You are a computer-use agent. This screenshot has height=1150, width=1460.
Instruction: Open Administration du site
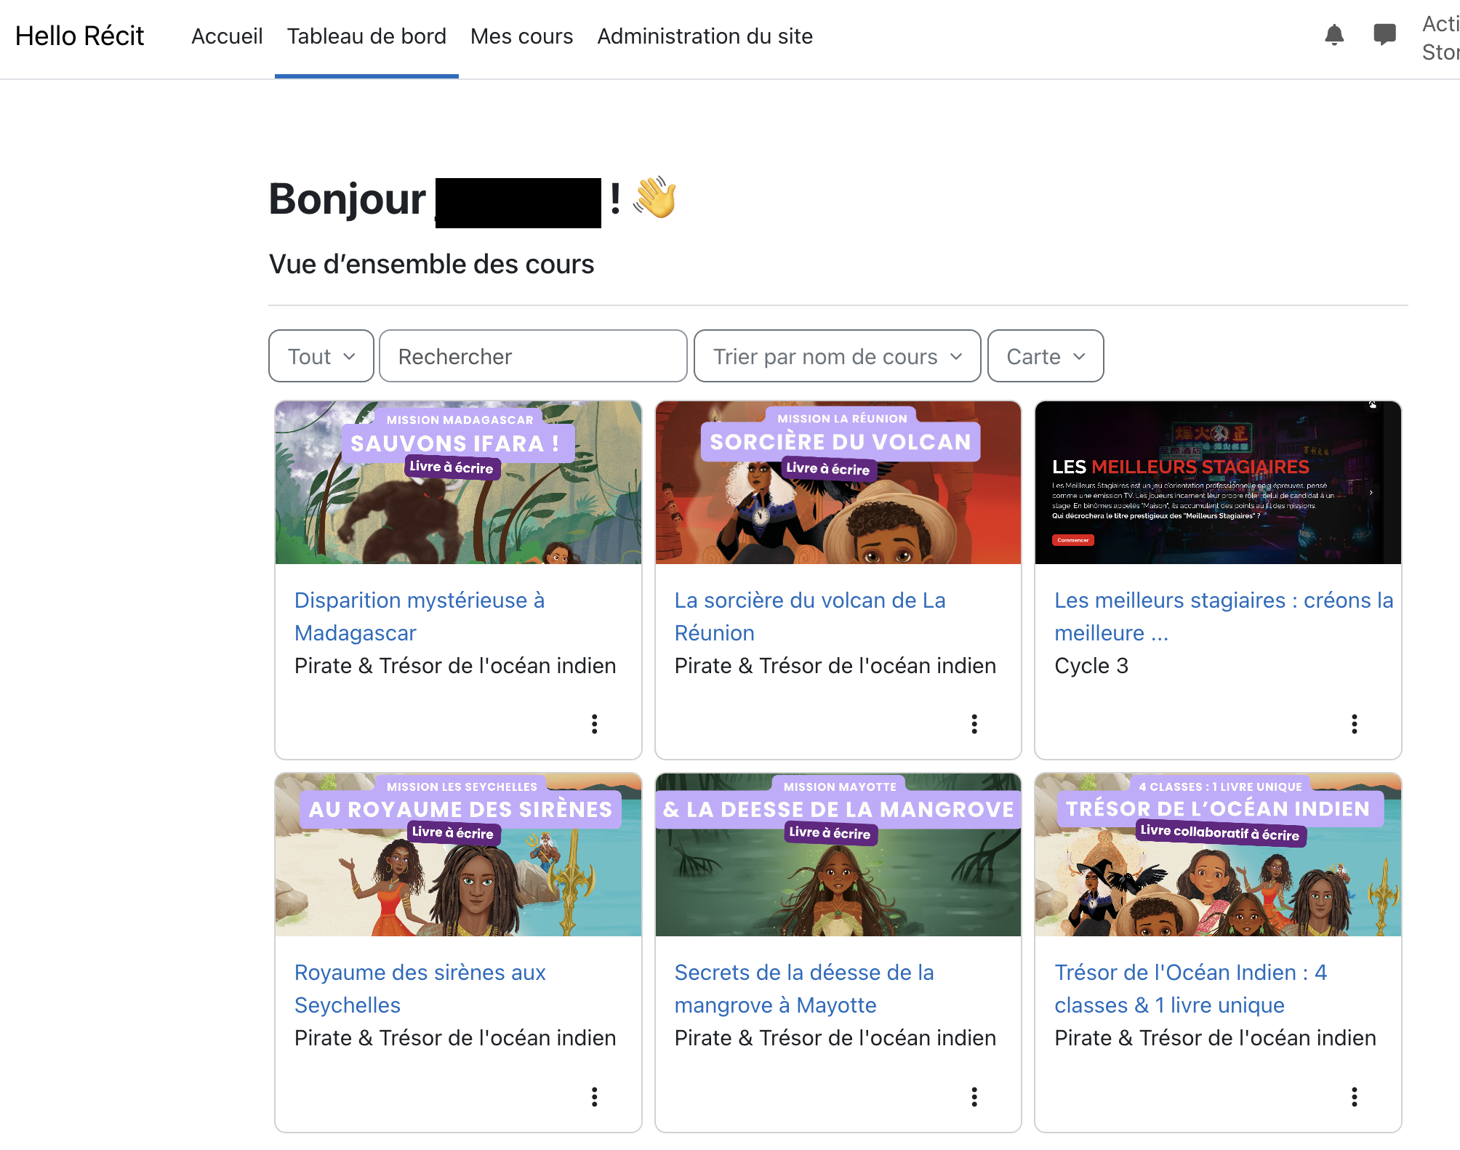click(705, 36)
